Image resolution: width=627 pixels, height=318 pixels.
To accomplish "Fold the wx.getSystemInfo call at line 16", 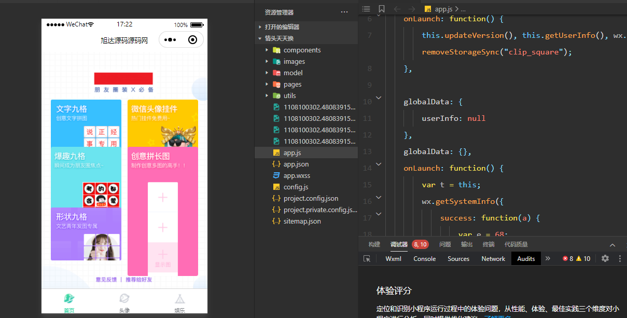I will 379,197.
